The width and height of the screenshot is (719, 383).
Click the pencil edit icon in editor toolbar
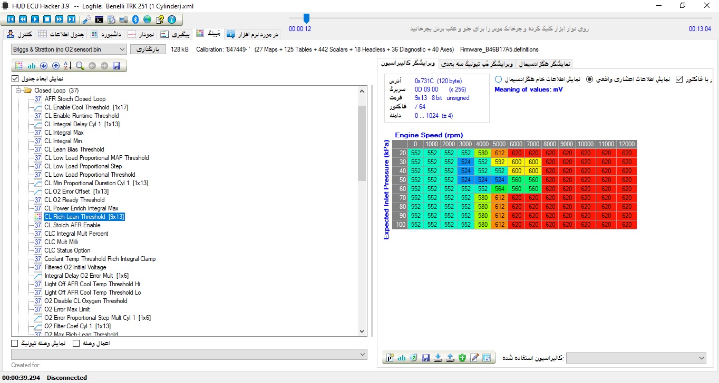click(x=474, y=358)
